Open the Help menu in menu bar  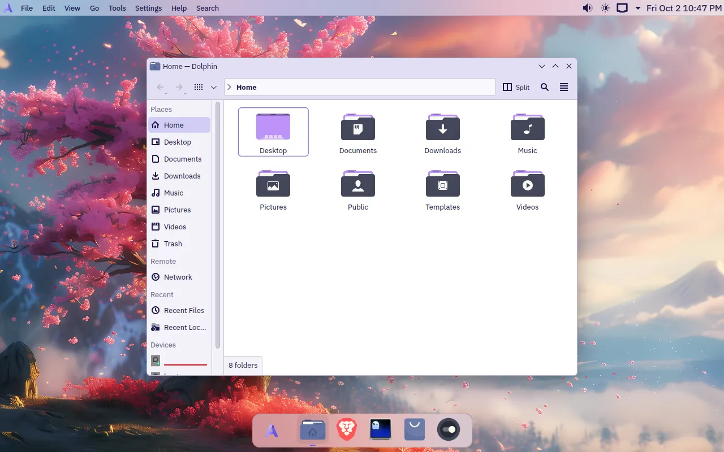coord(179,8)
